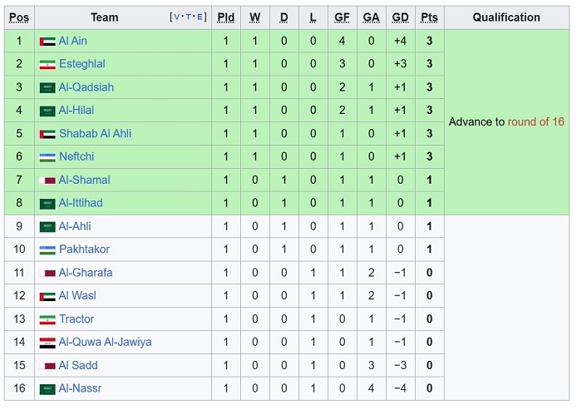Open the Pakhtakor team link
This screenshot has height=410, width=582.
85,249
